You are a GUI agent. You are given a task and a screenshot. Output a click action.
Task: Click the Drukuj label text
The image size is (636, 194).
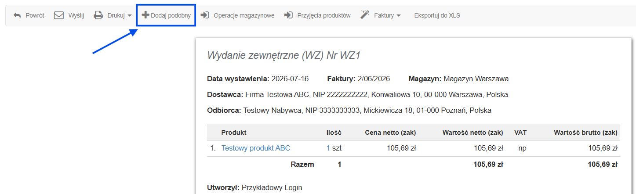116,15
